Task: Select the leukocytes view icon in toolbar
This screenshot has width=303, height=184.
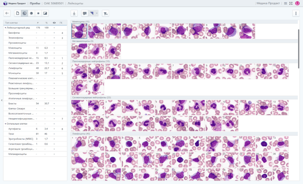Action: click(25, 13)
